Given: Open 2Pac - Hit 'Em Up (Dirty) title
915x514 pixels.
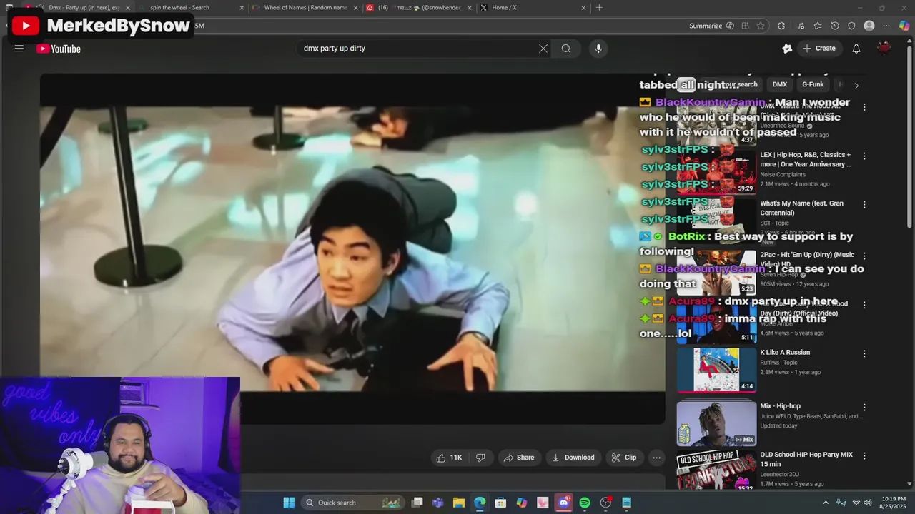Looking at the screenshot, I should (x=807, y=259).
